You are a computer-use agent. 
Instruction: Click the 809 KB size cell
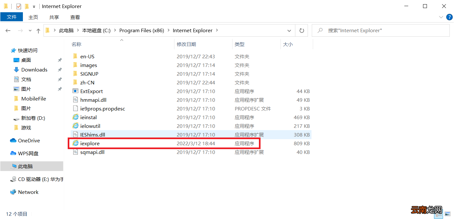point(302,143)
